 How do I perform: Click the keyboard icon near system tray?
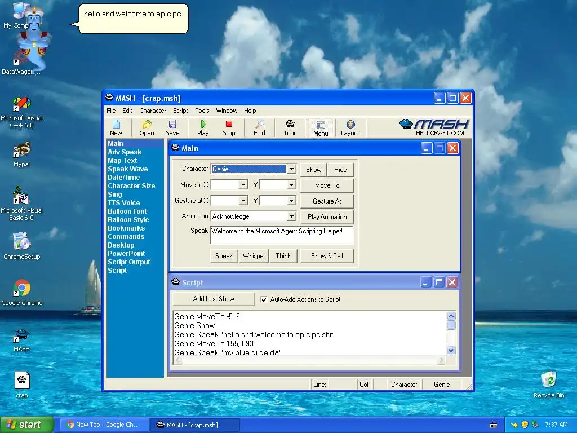pos(494,425)
